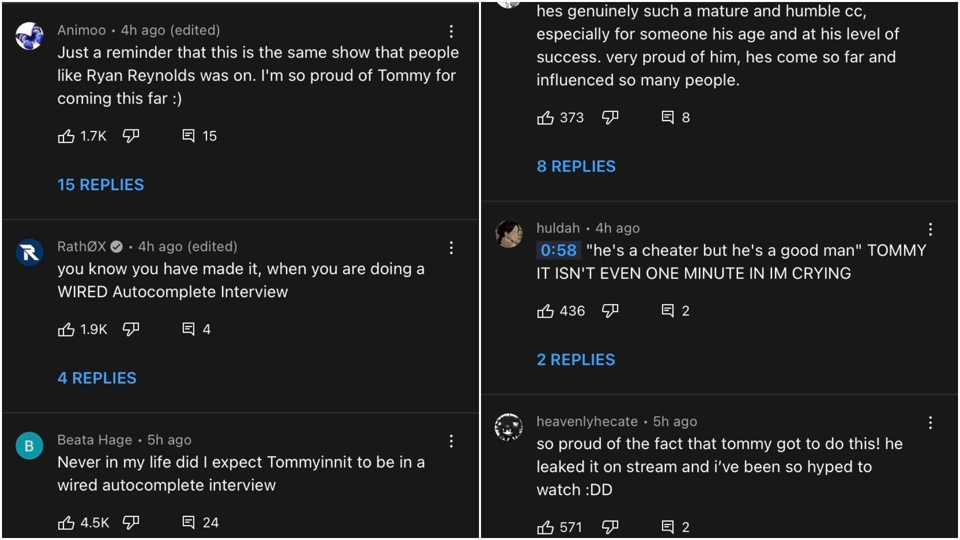Open three-dot menu on RathØX's comment
This screenshot has height=540, width=960.
click(451, 248)
